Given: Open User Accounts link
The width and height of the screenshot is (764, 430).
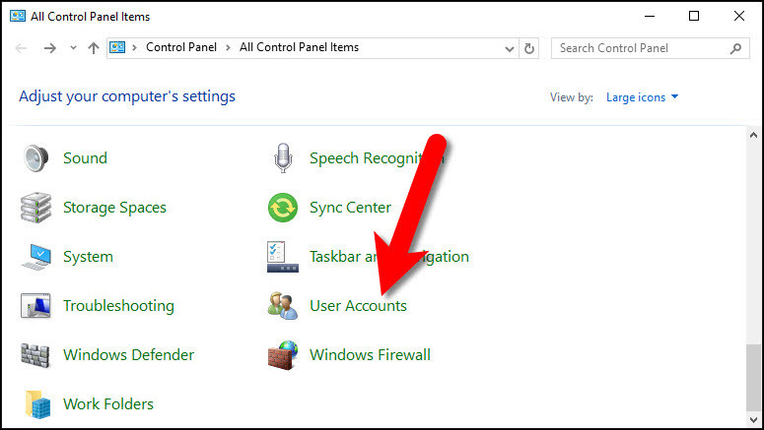Looking at the screenshot, I should 358,306.
